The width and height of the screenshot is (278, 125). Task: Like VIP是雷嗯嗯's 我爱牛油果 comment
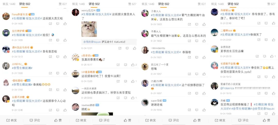point(134,81)
